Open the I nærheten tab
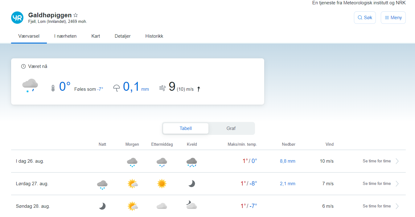 pos(65,36)
